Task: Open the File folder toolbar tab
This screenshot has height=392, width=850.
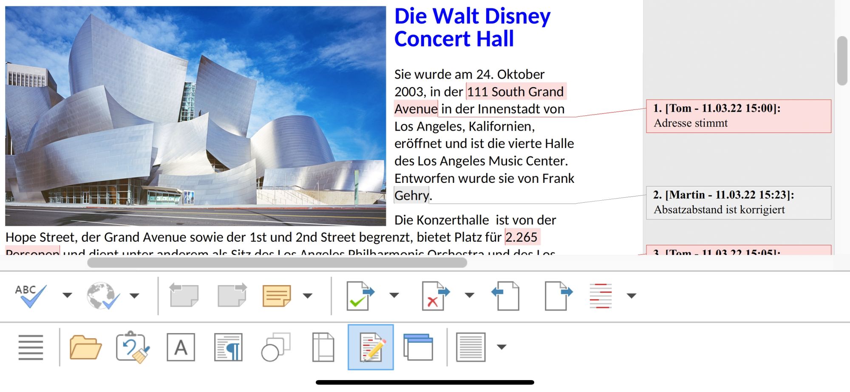Action: (85, 347)
